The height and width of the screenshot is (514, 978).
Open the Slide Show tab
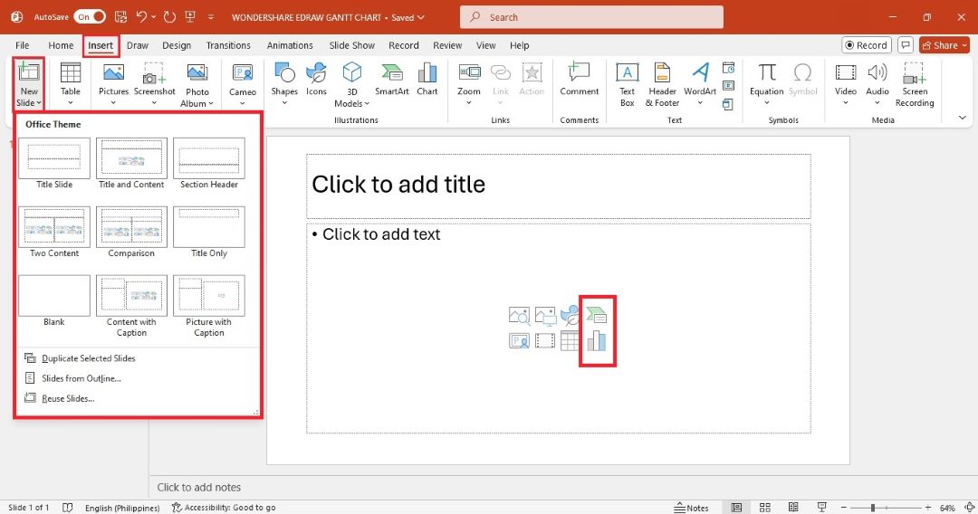pyautogui.click(x=351, y=45)
